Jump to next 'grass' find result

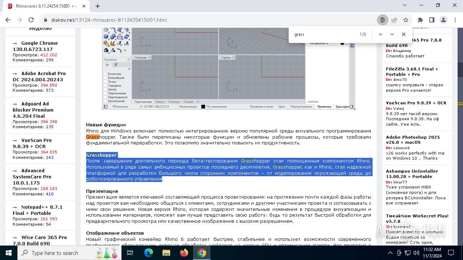click(x=392, y=34)
